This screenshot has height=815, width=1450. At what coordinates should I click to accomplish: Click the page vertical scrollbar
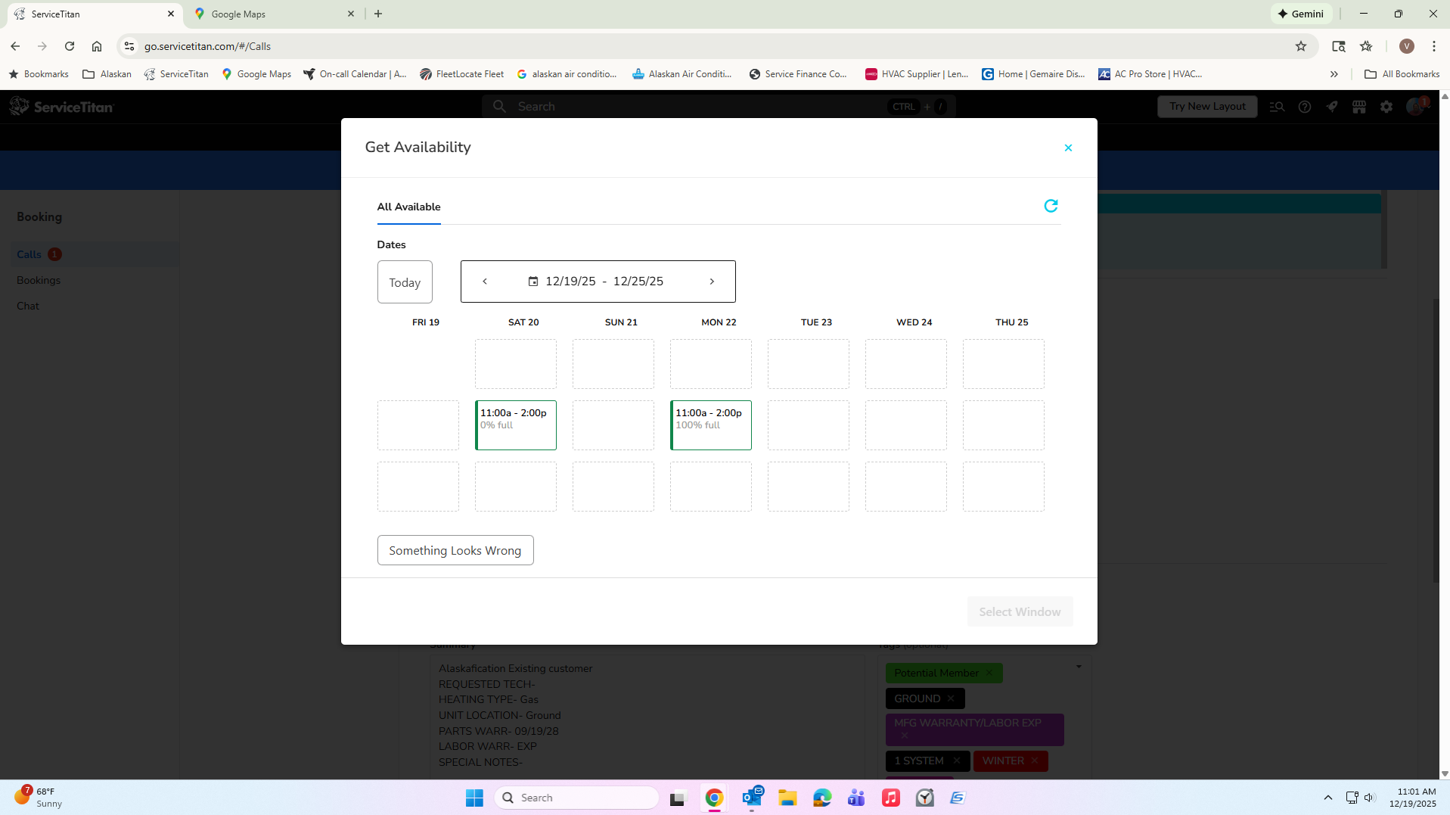1445,435
